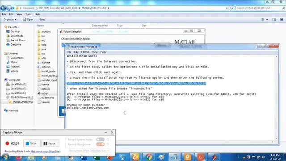This screenshot has height=161, width=286.
Task: Open the MATLAB icon on the taskbar
Action: click(214, 157)
